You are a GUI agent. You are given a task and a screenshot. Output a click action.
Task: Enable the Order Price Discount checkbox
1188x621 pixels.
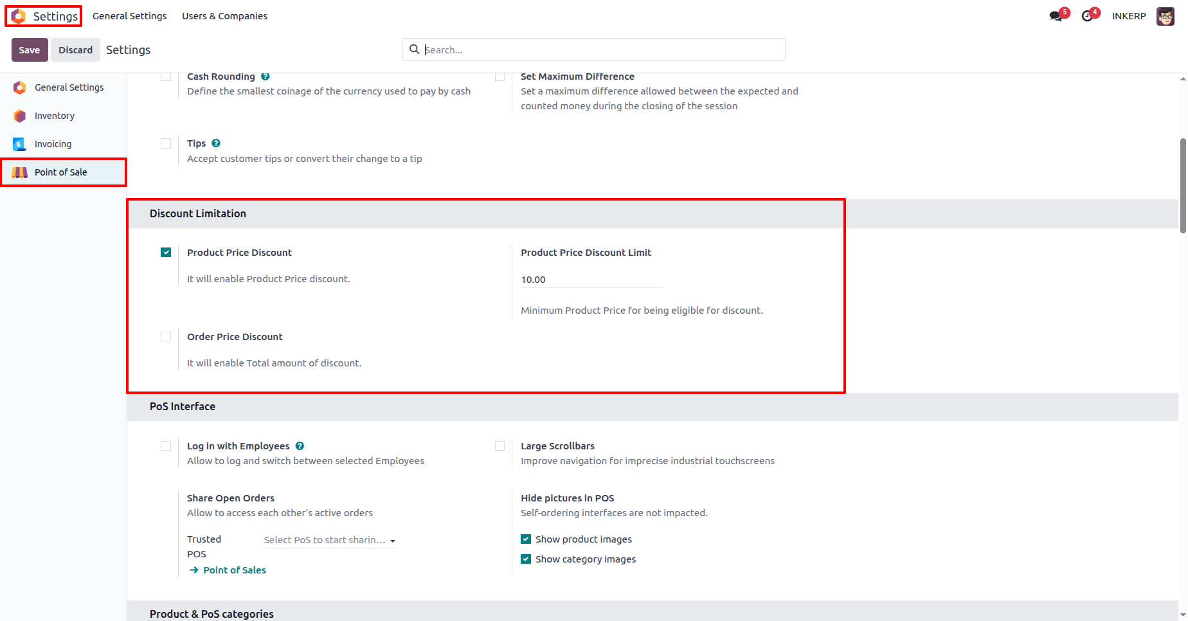pos(166,337)
